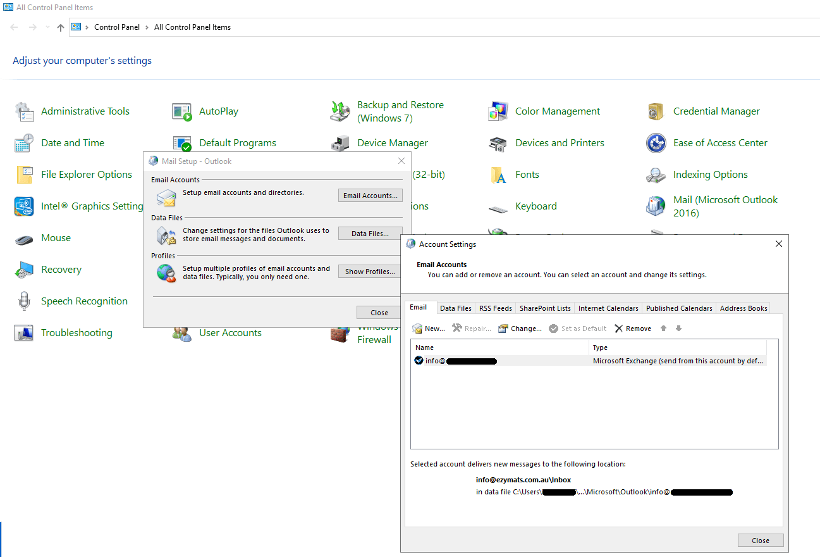The image size is (820, 557).
Task: Open the Recovery icon
Action: (24, 270)
